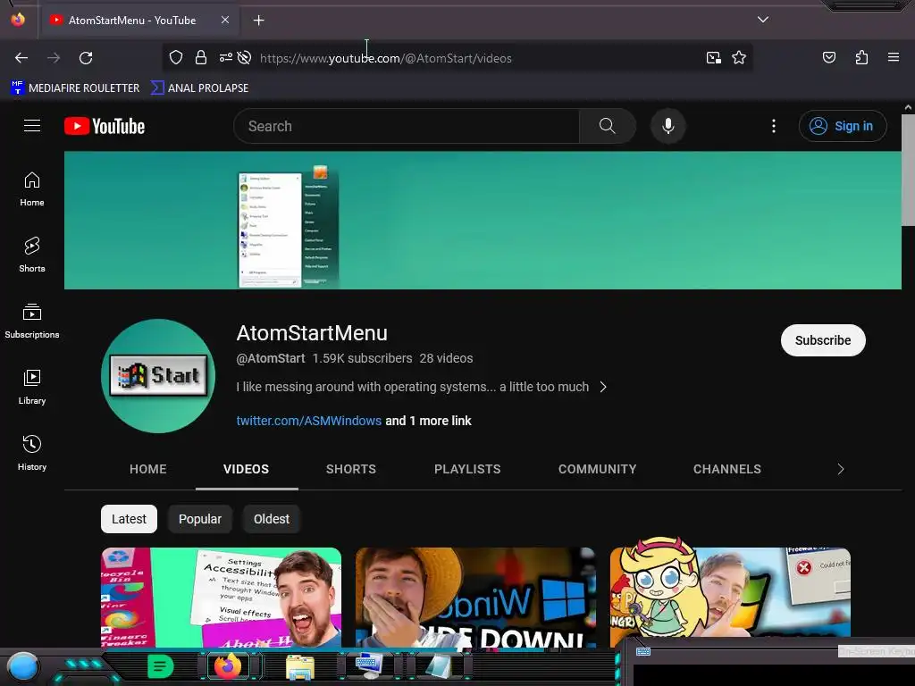Screen dimensions: 915x686
Task: Open the Star Butterfly video thumbnail
Action: coord(730,592)
